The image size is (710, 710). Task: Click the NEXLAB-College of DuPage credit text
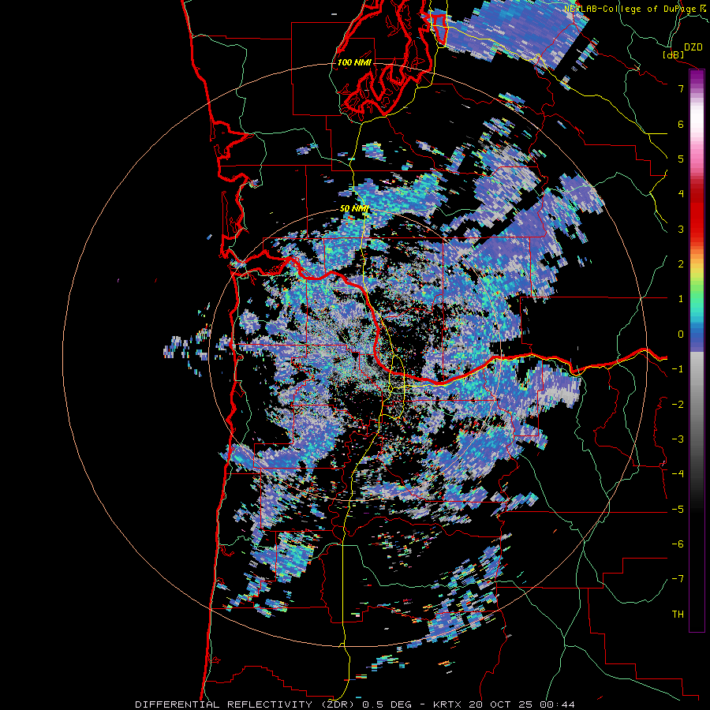point(630,9)
